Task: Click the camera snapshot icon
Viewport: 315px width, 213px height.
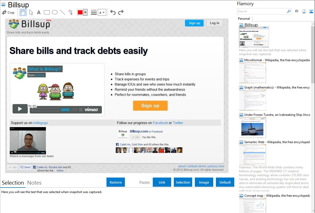Action: tap(297, 11)
